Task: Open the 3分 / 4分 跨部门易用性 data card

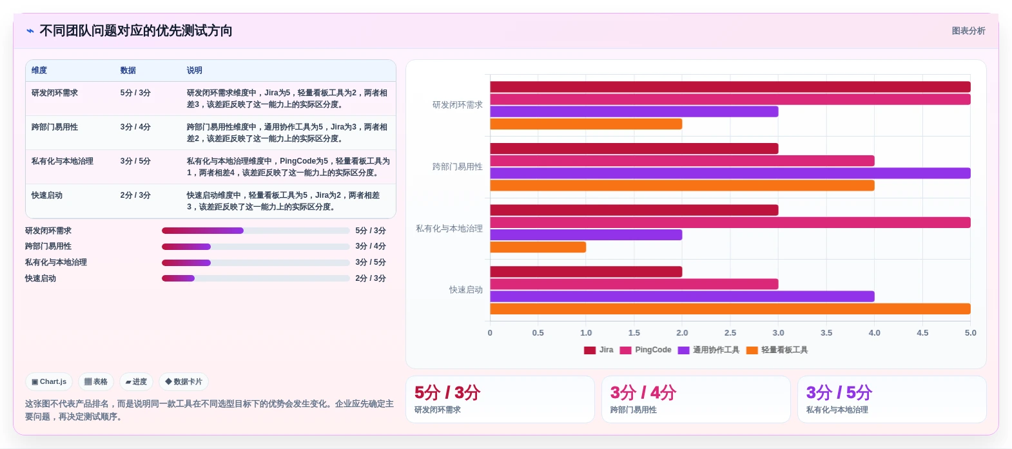Action: (696, 399)
